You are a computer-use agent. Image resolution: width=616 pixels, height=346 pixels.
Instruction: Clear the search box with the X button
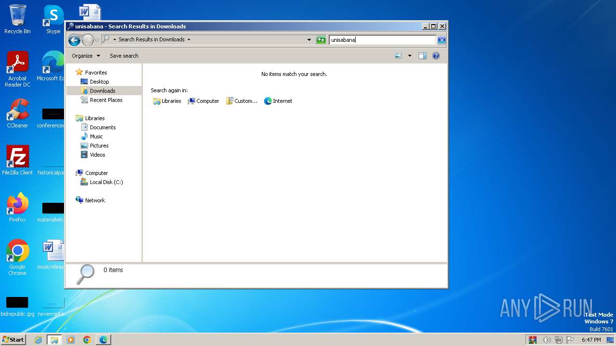point(441,40)
